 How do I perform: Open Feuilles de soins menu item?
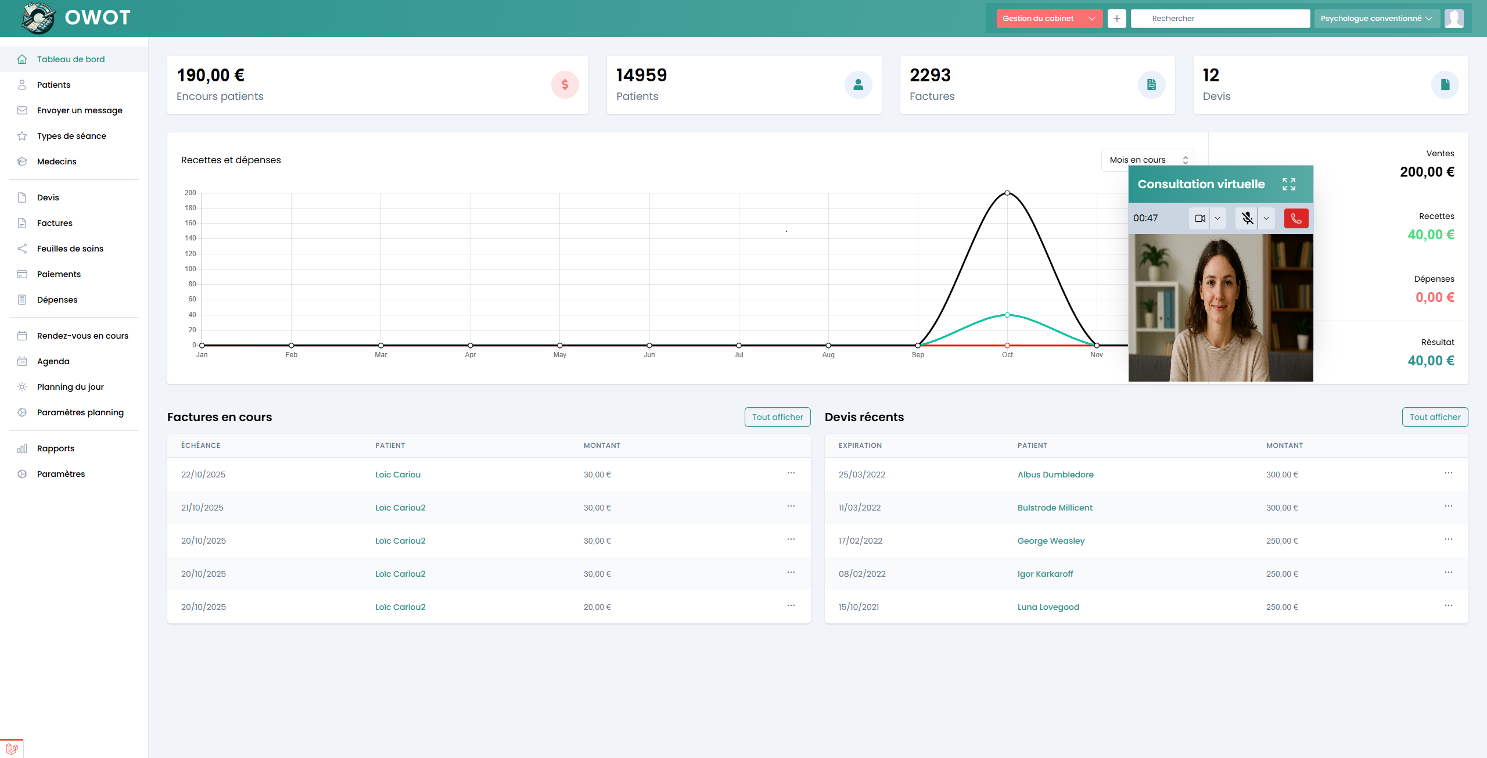point(70,249)
